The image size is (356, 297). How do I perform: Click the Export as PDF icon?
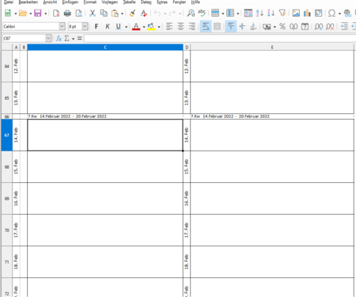(56, 13)
